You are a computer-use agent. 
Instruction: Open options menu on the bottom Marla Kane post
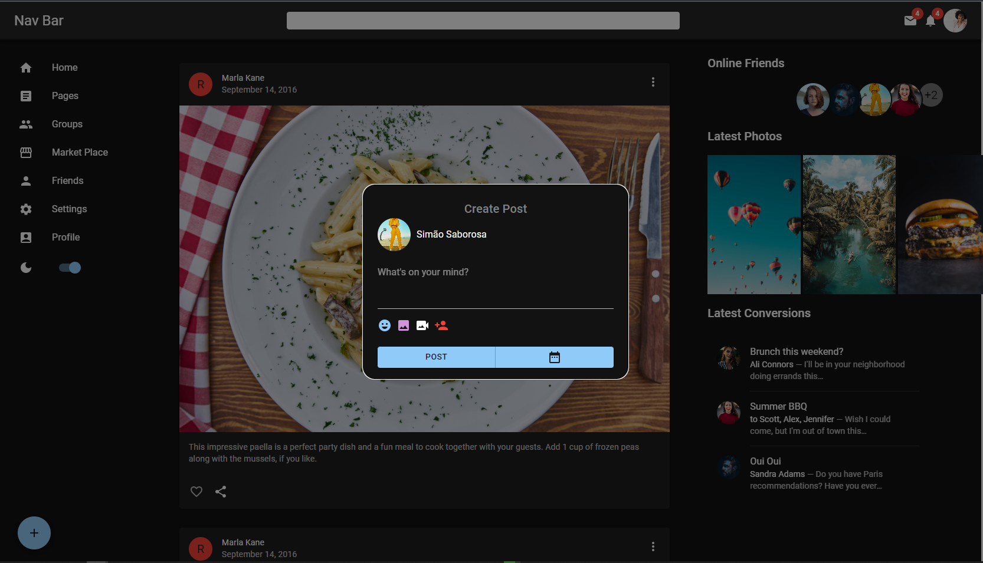tap(653, 546)
